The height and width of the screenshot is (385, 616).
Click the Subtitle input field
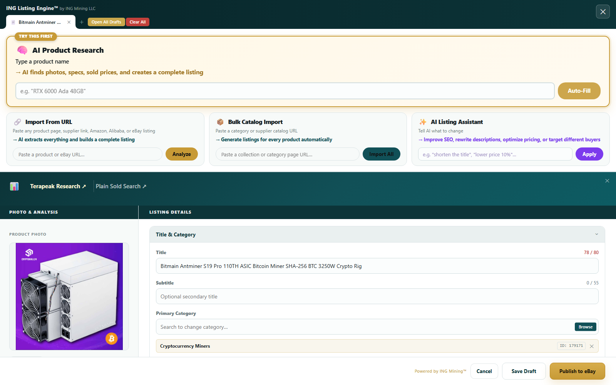coord(377,296)
